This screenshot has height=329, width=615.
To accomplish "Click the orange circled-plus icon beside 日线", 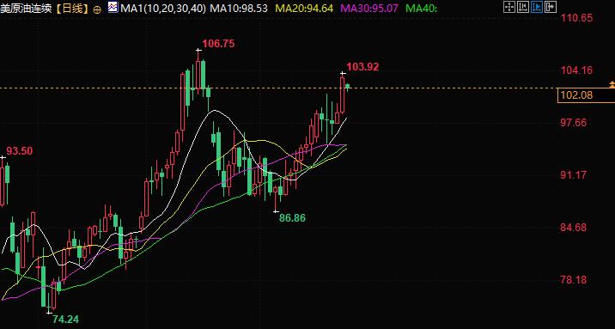I will click(x=97, y=9).
